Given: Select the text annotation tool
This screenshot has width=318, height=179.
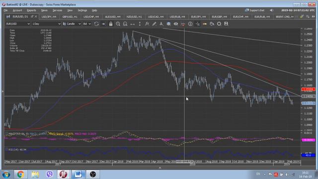Looking at the screenshot, I should click(x=161, y=24).
